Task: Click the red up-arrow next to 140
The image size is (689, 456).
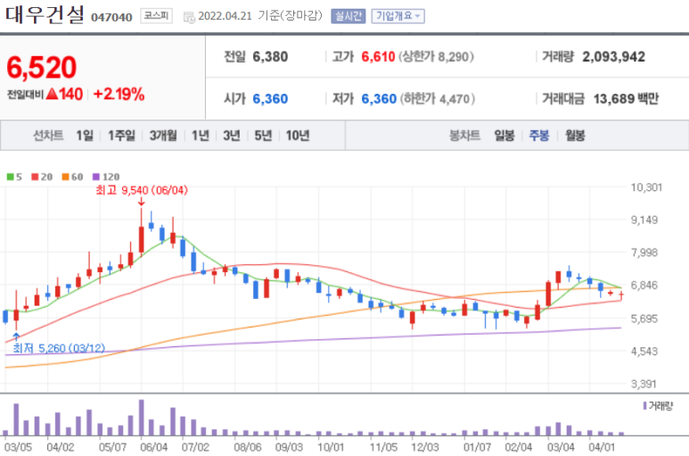Action: pyautogui.click(x=53, y=94)
